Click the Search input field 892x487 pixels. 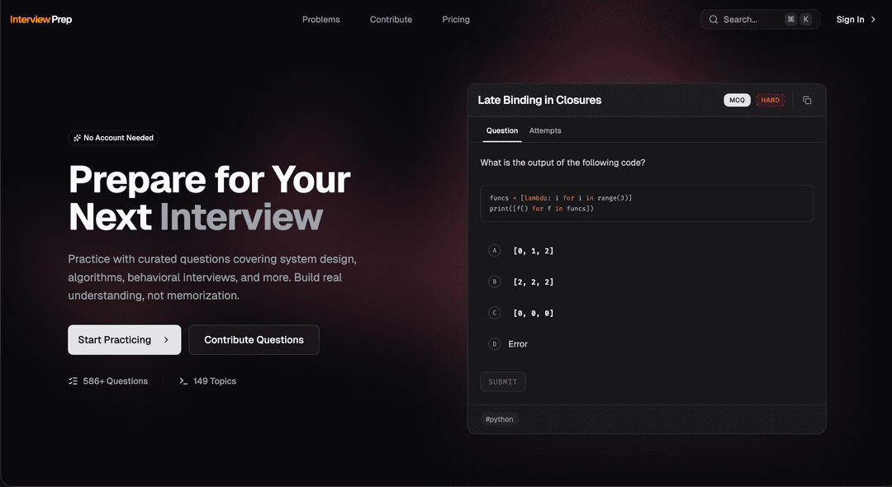747,19
